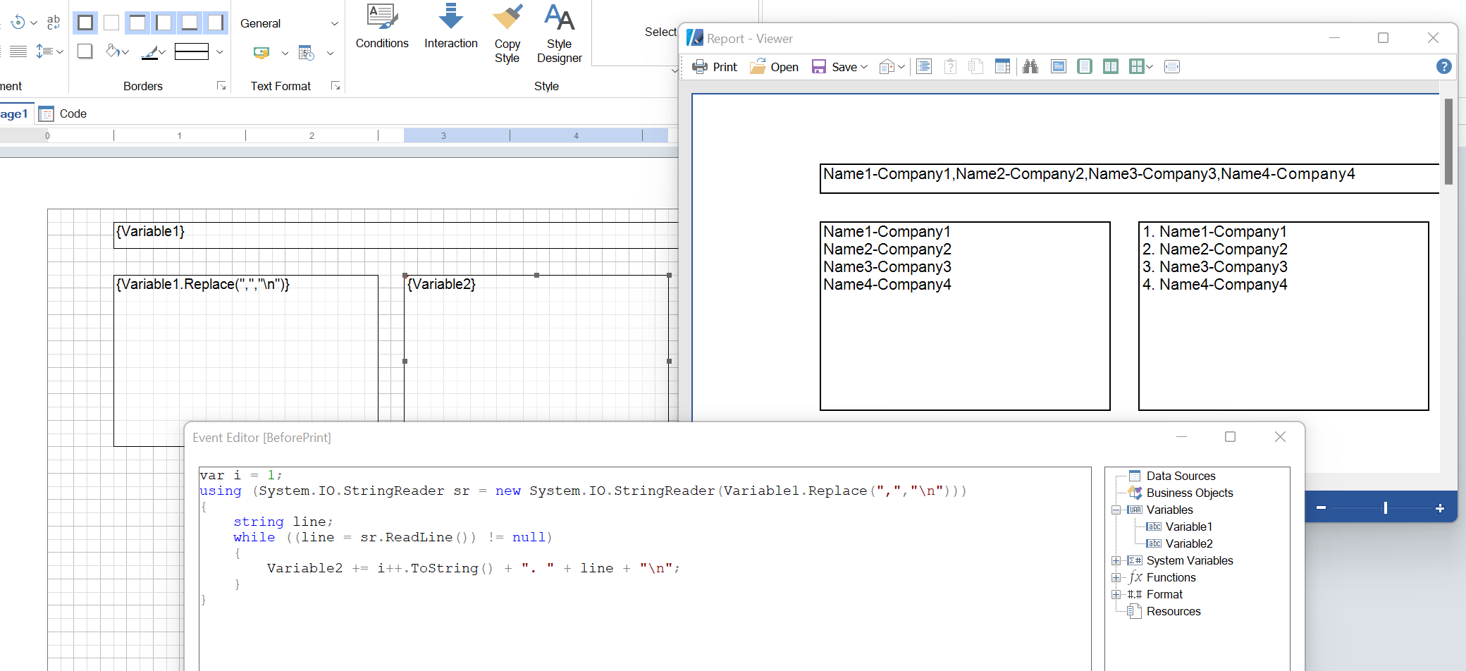This screenshot has height=671, width=1466.
Task: Select Resources in the tree
Action: coord(1174,611)
